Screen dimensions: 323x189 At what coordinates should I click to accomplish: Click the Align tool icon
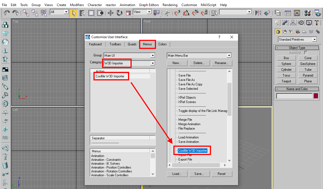point(267,13)
